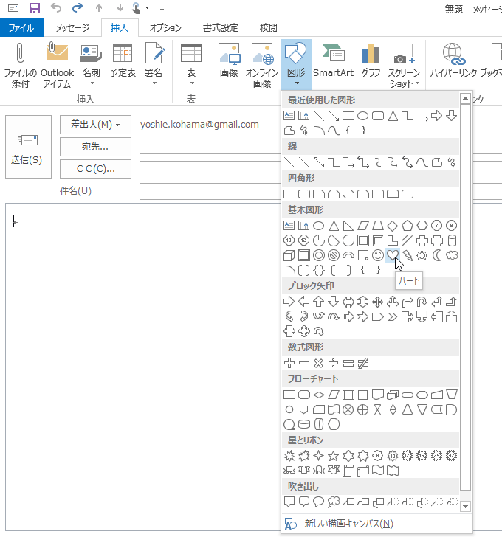Screen dimensions: 502x537
Task: Undo the last action in the toolbar
Action: [x=56, y=8]
